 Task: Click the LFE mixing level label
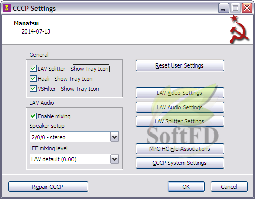[x=49, y=148]
